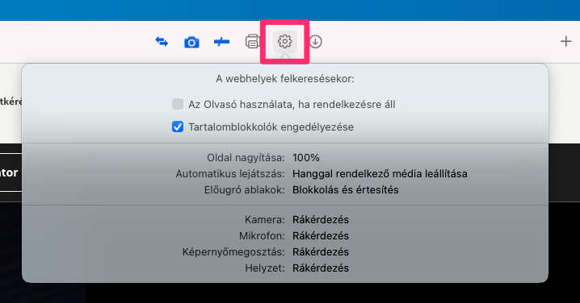Enable Az Olvasó használata checkbox
Screen dimensions: 580x303
click(x=178, y=104)
